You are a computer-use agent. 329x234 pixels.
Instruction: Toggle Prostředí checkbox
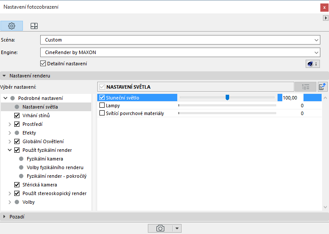(17, 124)
